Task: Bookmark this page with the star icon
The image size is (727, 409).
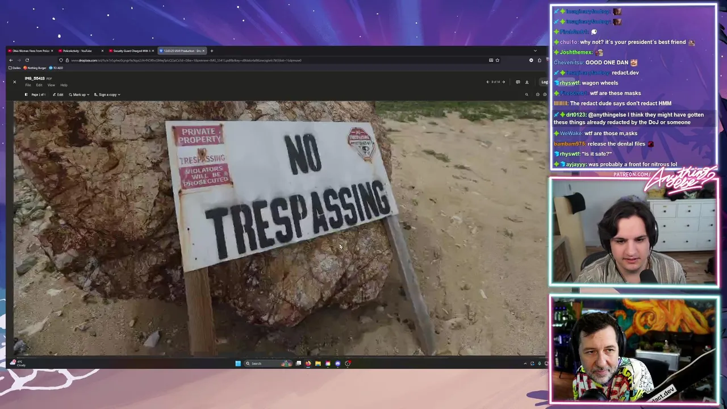Action: pos(498,60)
